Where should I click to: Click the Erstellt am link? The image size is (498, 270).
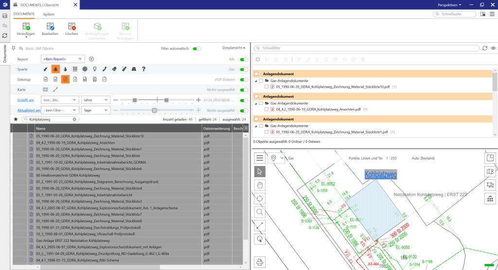pyautogui.click(x=25, y=100)
